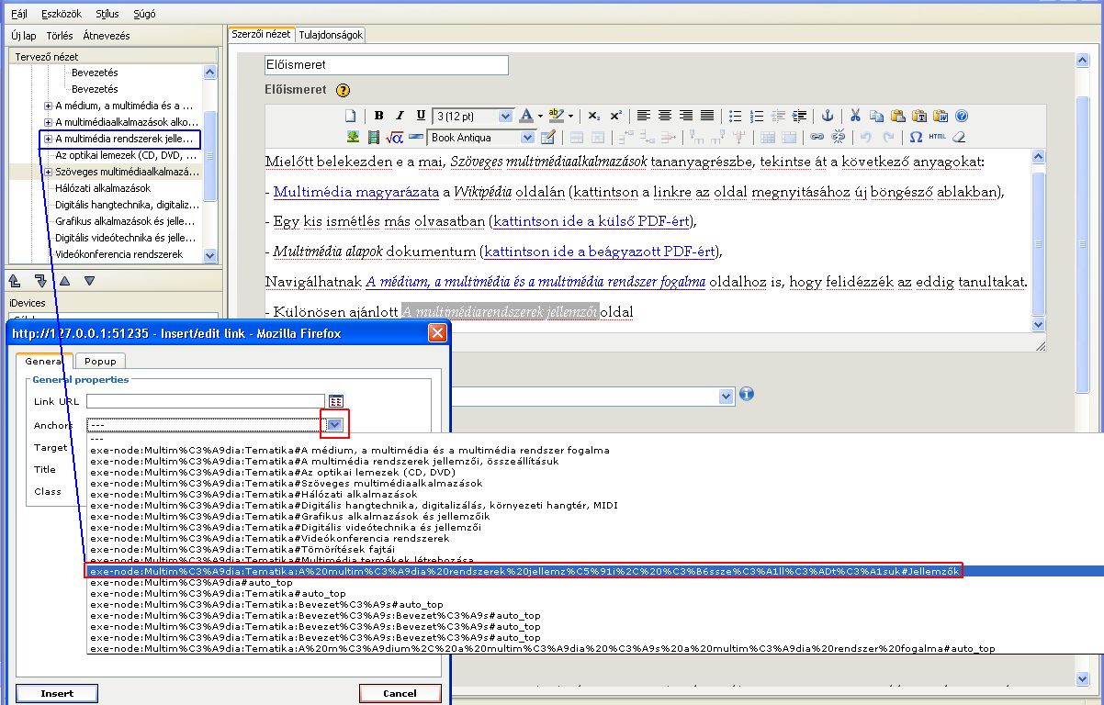Screen dimensions: 1104x705
Task: Insert an anchor with the anchor icon
Action: pos(827,117)
